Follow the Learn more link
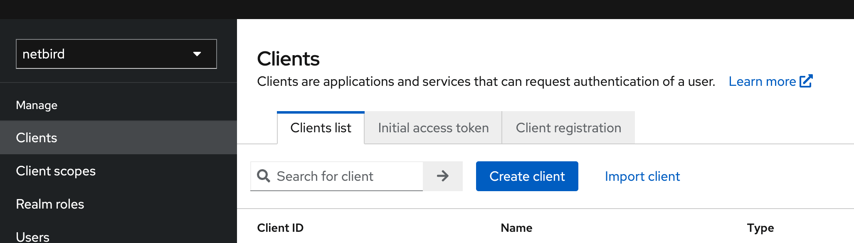The height and width of the screenshot is (243, 854). pos(762,82)
